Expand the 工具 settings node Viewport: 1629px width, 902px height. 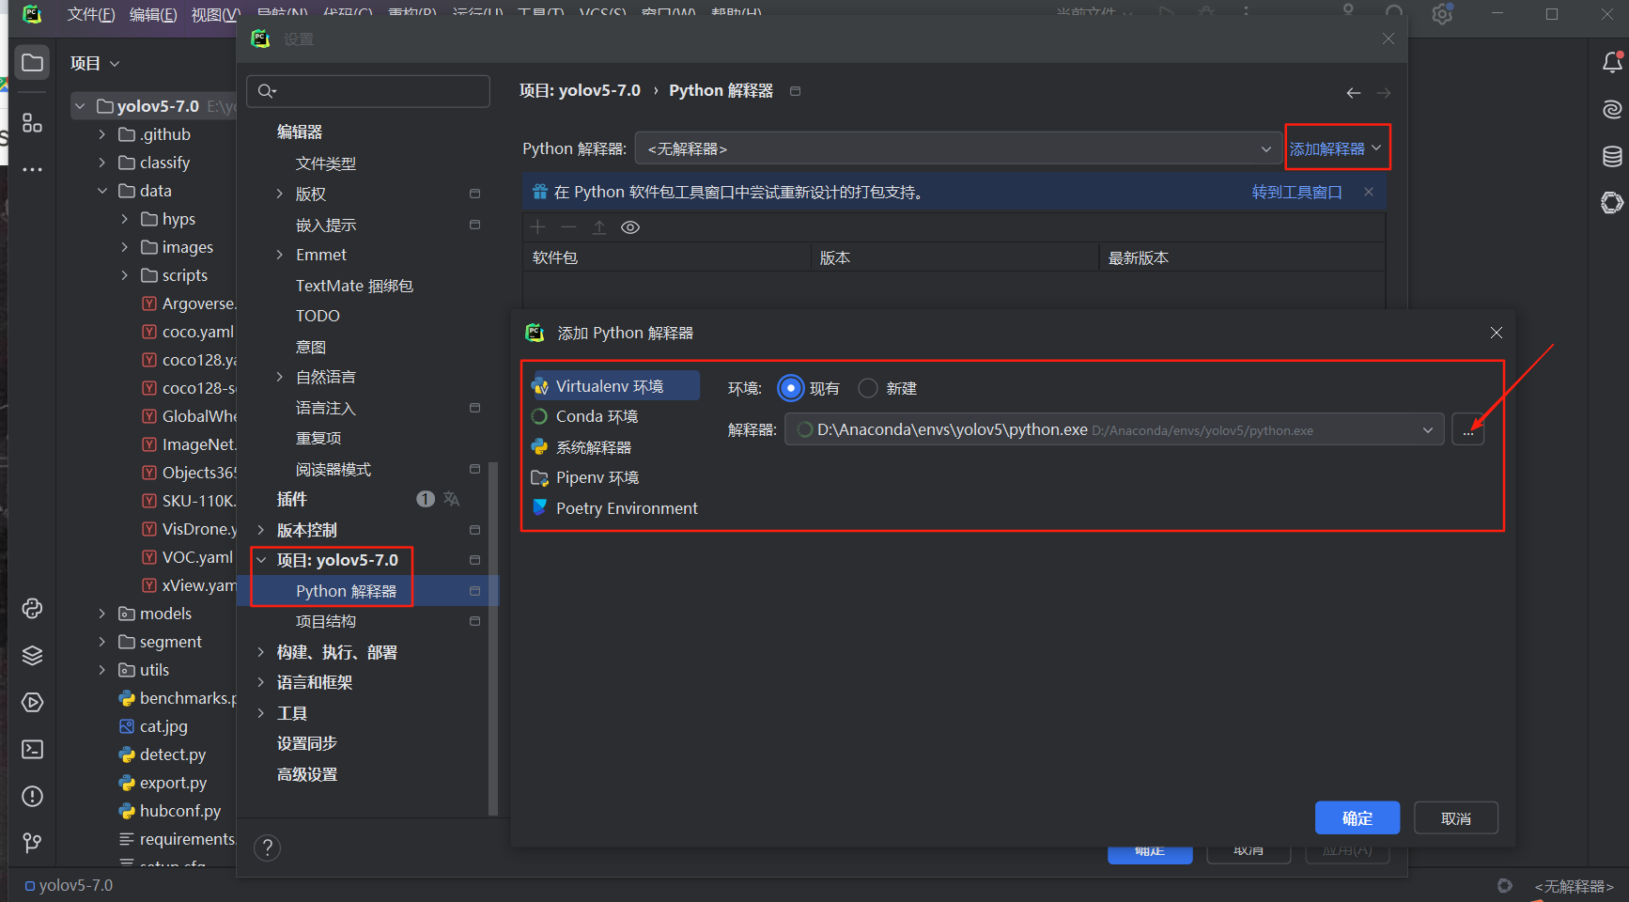(x=261, y=713)
